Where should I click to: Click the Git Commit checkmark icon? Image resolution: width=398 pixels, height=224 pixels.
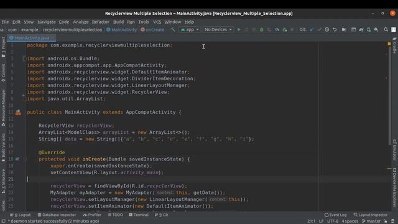(x=319, y=30)
